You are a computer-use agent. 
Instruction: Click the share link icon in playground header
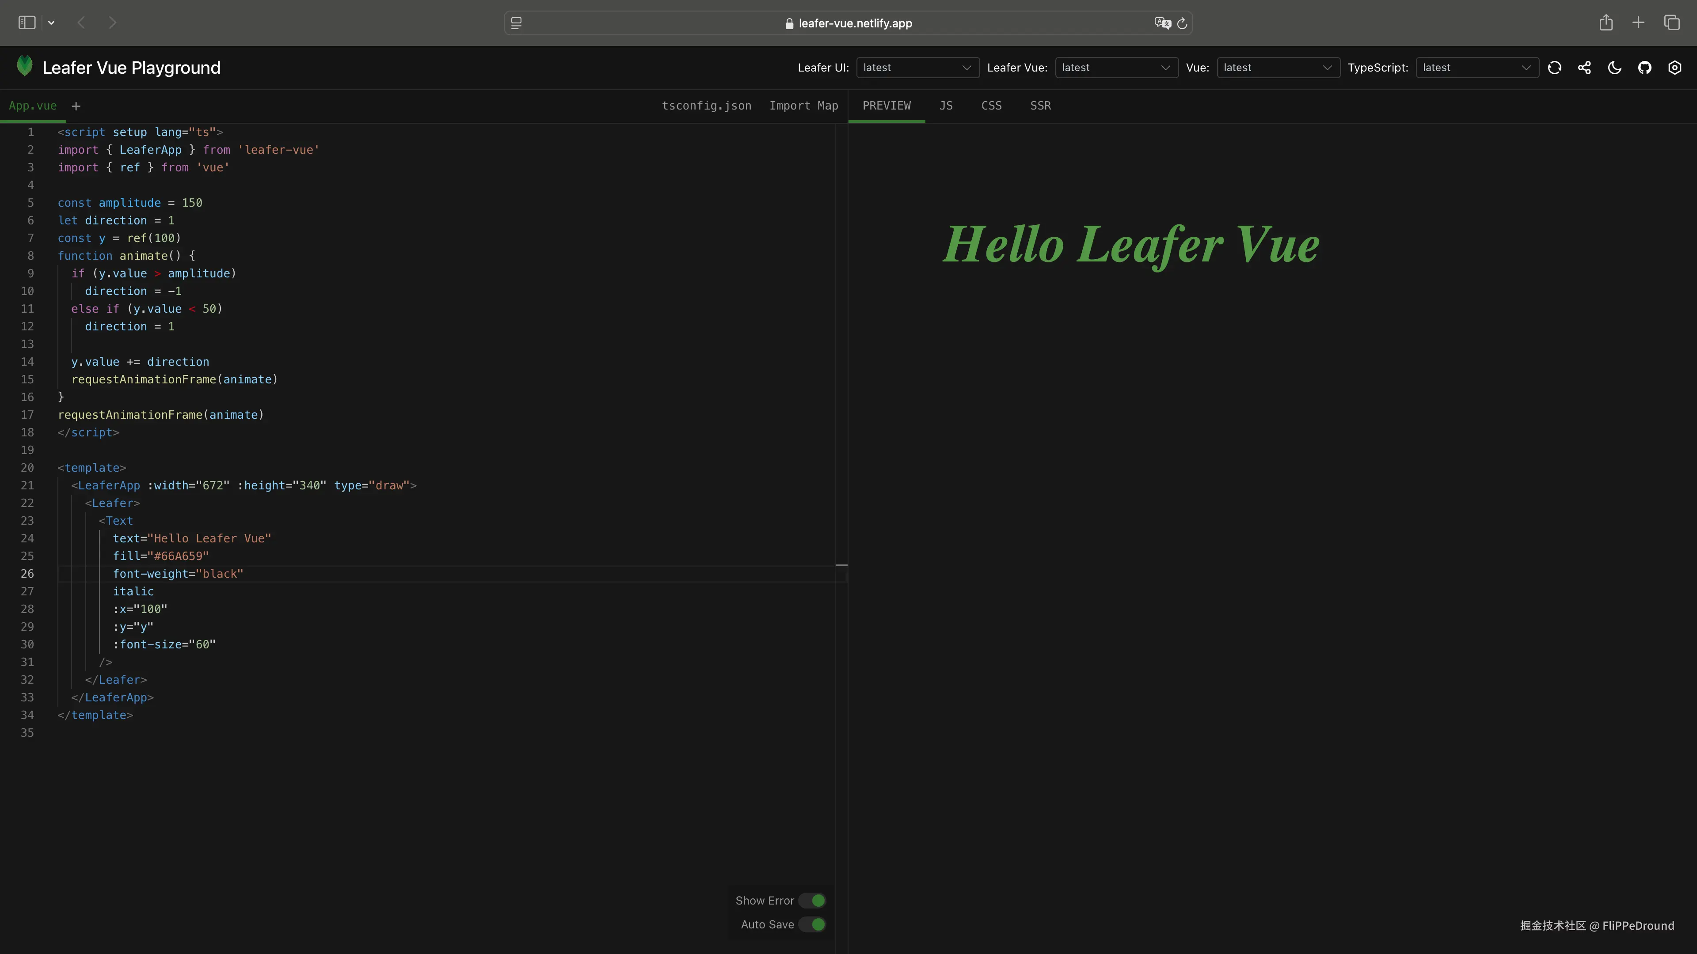1584,68
